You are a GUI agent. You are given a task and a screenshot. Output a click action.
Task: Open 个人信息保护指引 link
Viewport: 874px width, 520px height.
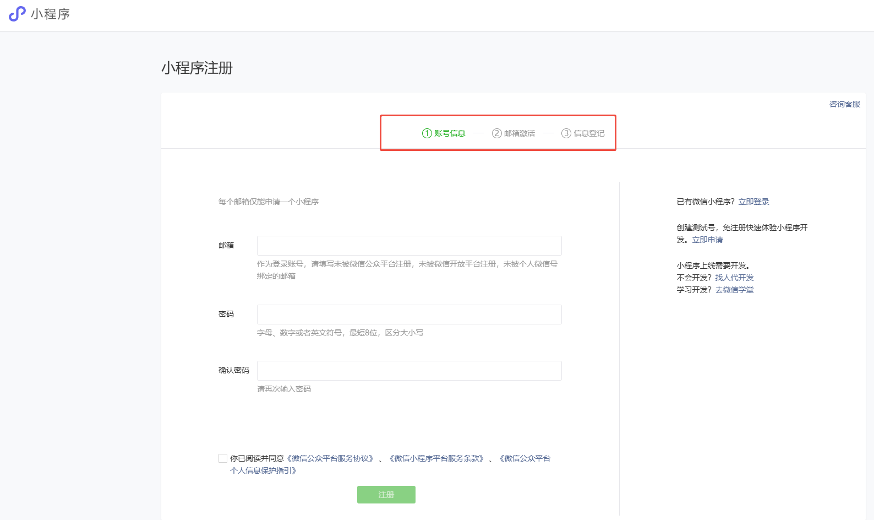[263, 470]
